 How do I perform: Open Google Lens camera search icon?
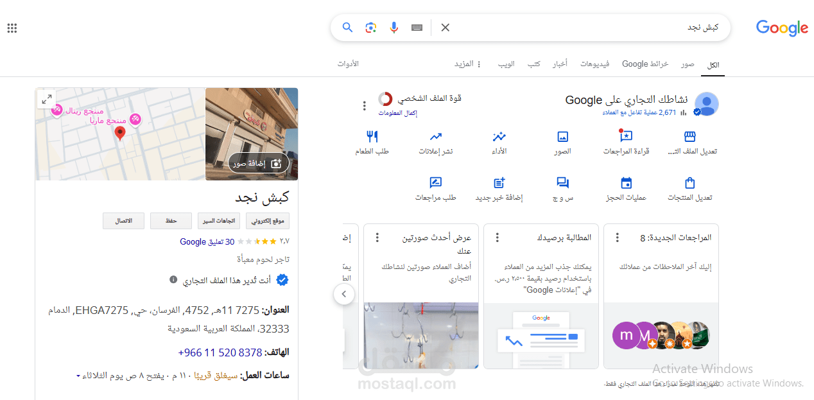370,28
